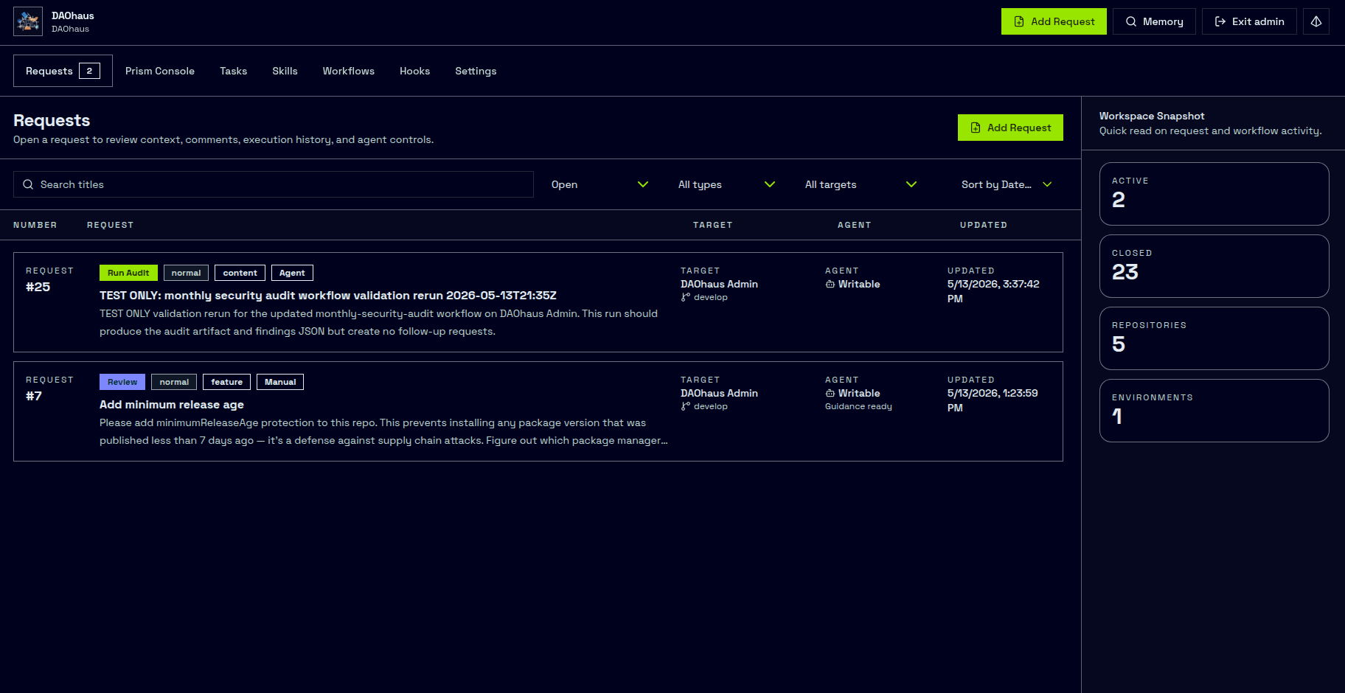Click the AGENT column header
This screenshot has height=693, width=1345.
pyautogui.click(x=855, y=225)
